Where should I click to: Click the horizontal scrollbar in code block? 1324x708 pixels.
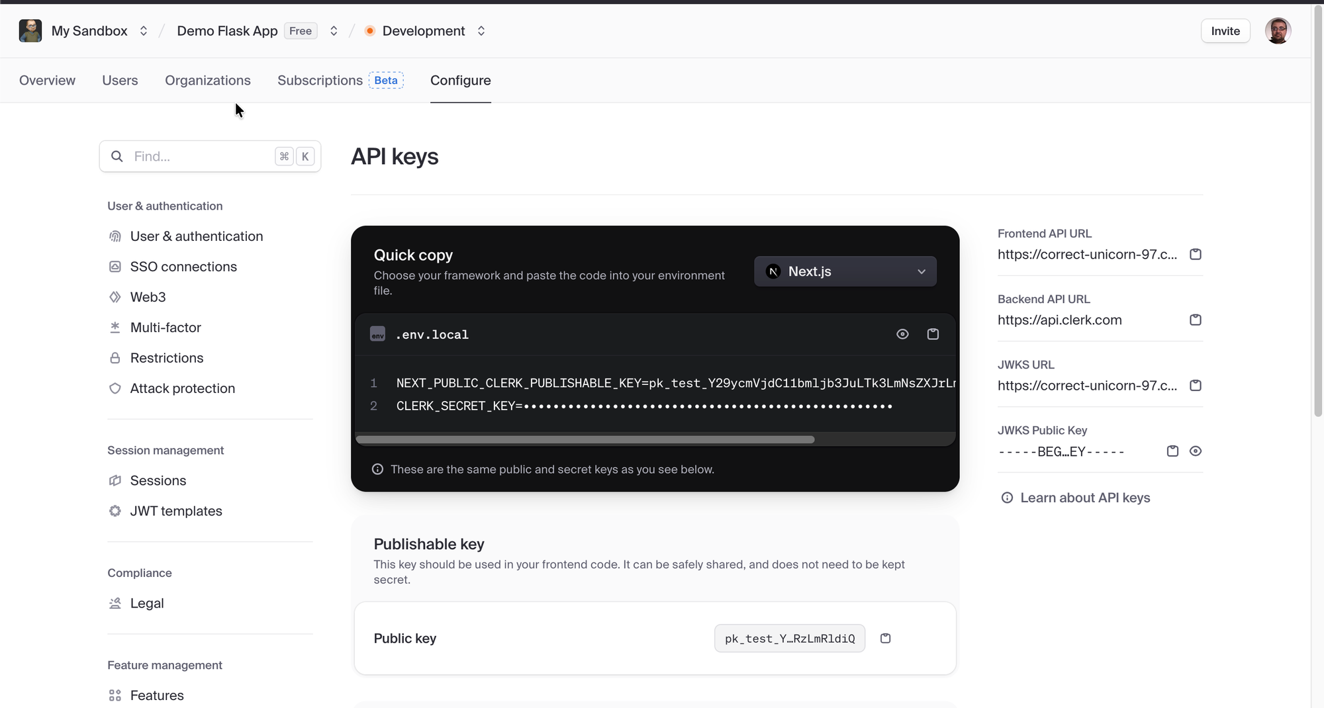(x=585, y=439)
